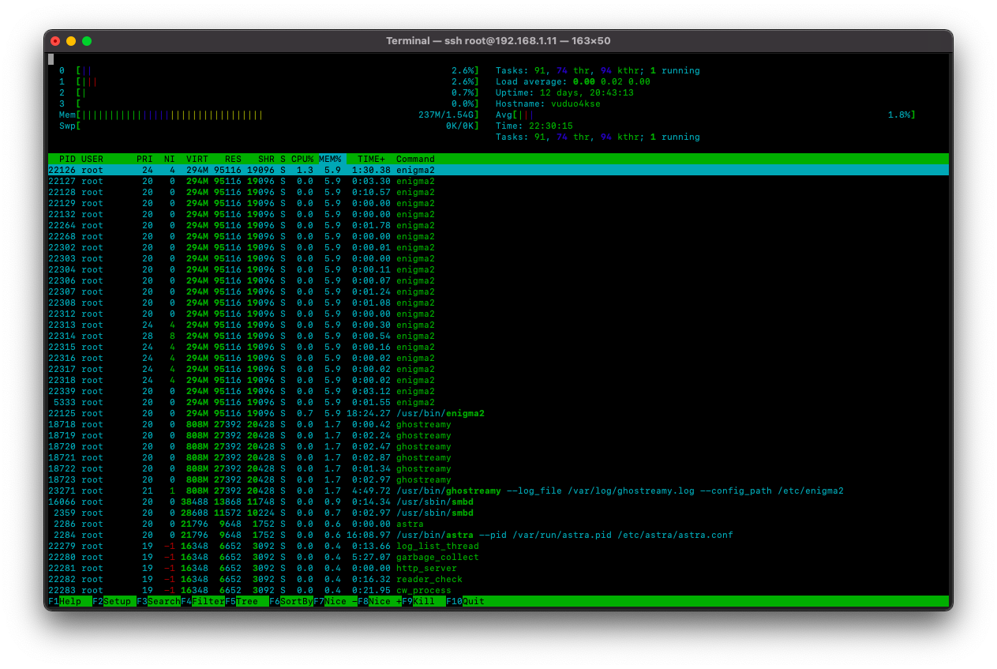Select the log_list_thread process row
Viewport: 997px width, 669px height.
(498, 546)
